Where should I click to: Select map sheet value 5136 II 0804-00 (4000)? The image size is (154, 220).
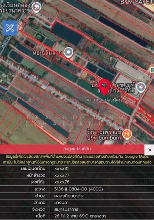tap(78, 189)
